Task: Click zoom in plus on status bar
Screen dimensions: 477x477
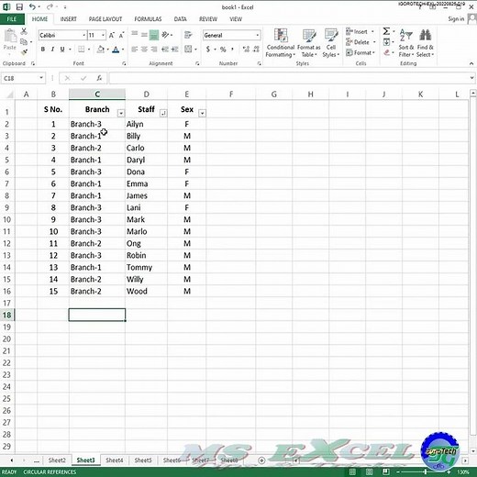Action: pos(449,471)
